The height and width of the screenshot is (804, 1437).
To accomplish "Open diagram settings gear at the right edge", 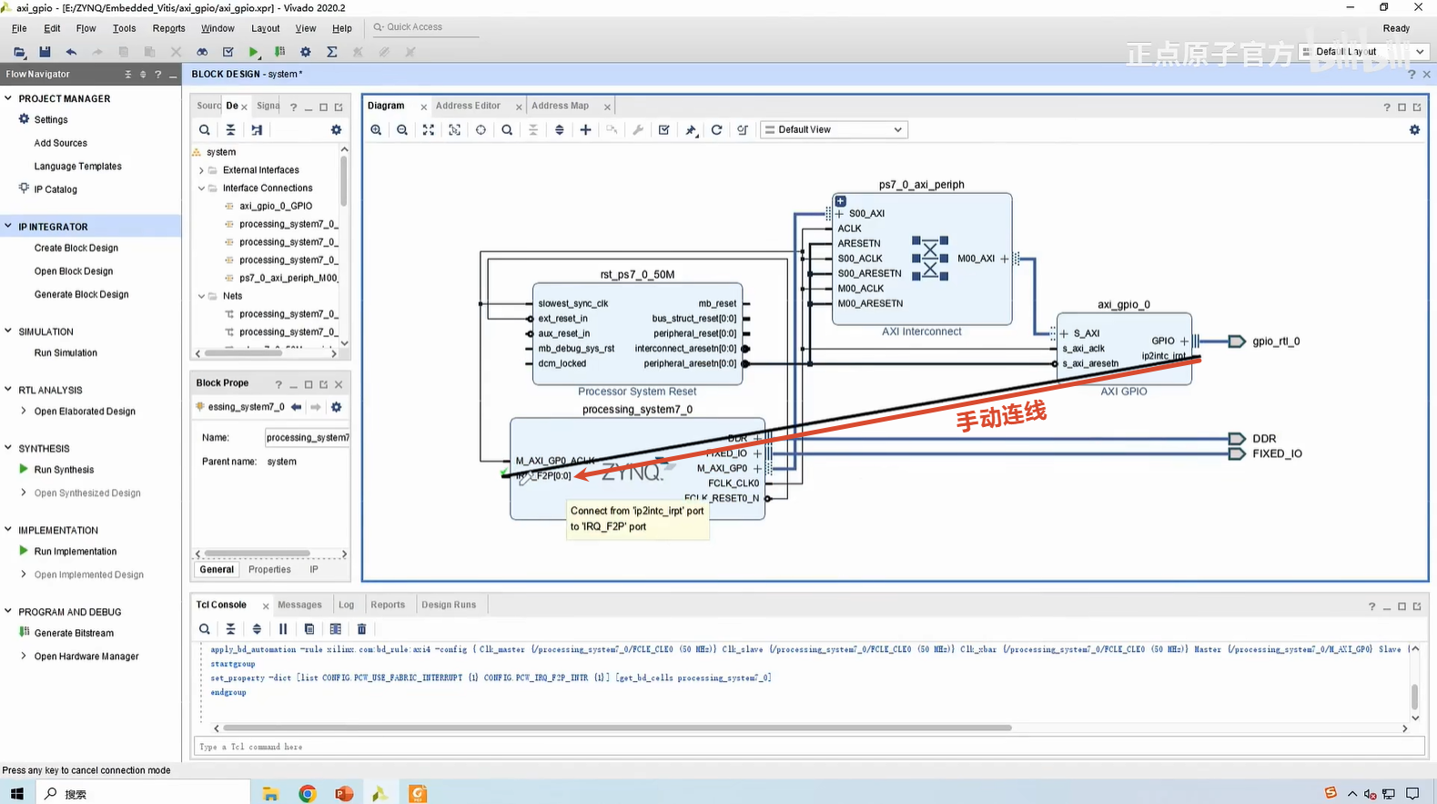I will click(x=1414, y=129).
